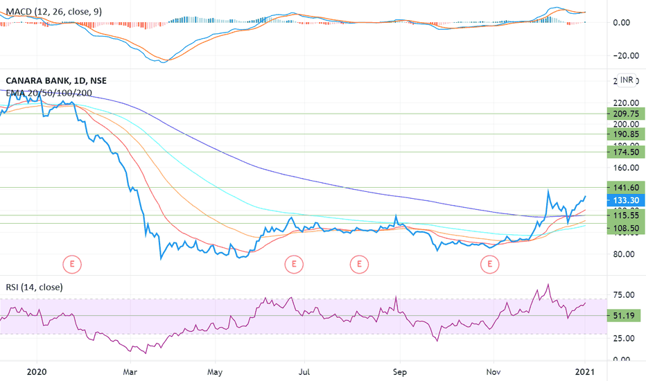Select the RSI (14, close) indicator label

pyautogui.click(x=34, y=287)
